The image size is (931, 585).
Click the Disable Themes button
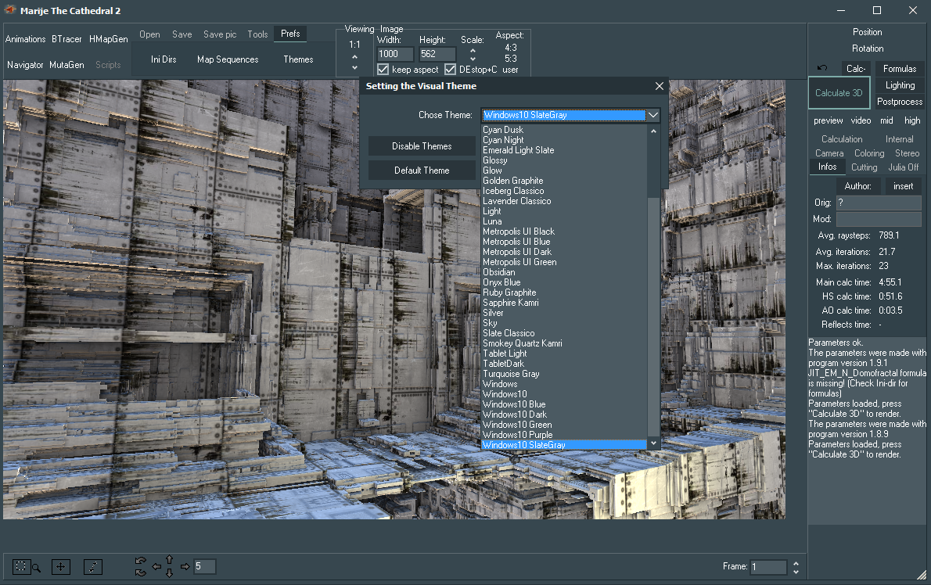click(x=422, y=146)
